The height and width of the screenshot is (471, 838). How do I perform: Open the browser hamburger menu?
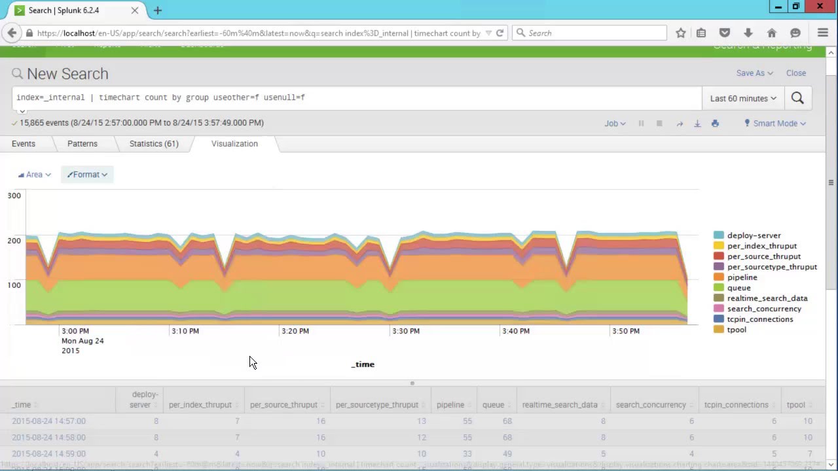[823, 33]
